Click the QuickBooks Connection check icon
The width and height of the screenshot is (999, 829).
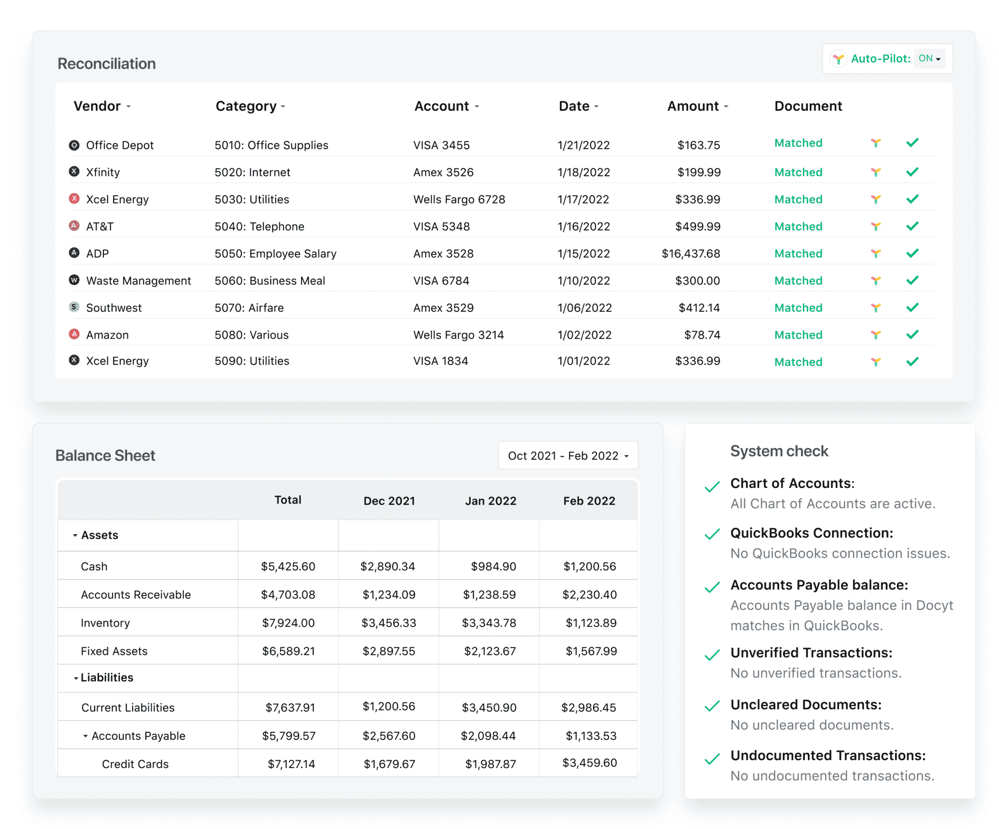pyautogui.click(x=712, y=534)
